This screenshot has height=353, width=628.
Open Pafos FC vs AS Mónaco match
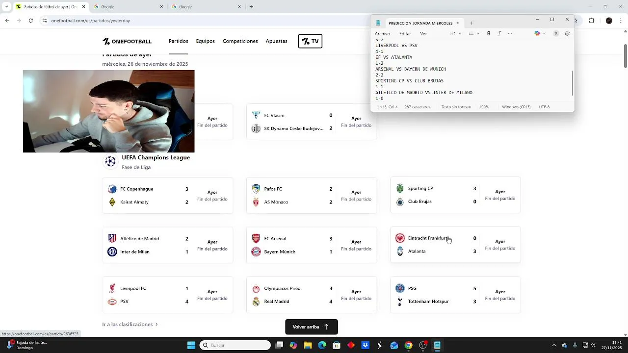[x=312, y=195]
